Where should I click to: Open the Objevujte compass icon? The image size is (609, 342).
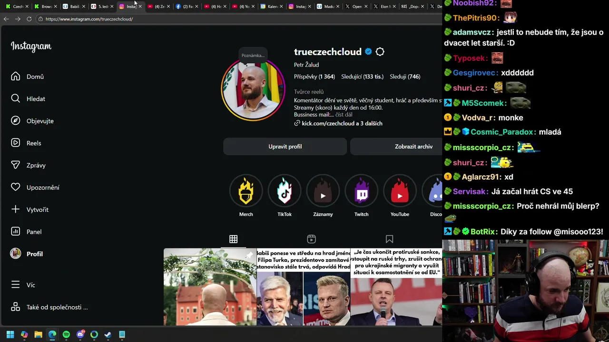point(16,121)
